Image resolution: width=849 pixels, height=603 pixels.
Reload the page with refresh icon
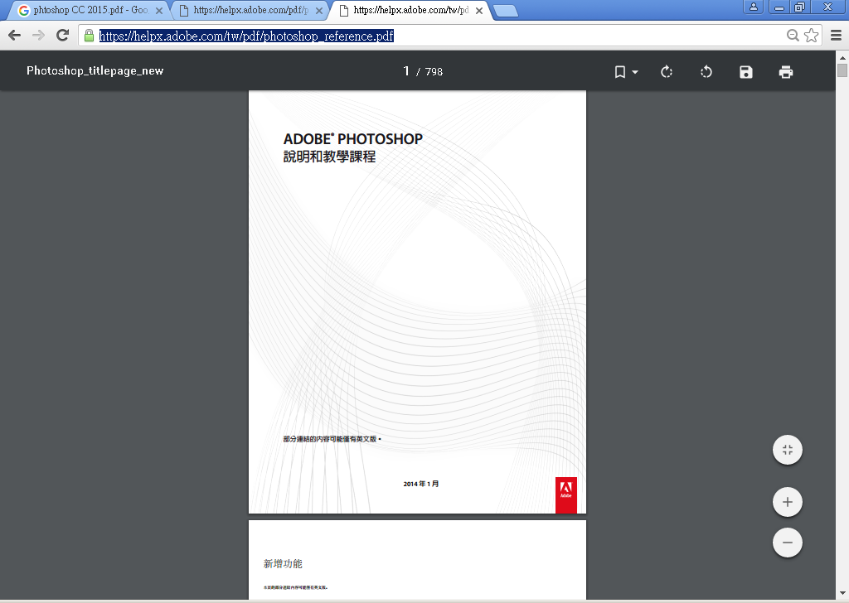pos(63,36)
